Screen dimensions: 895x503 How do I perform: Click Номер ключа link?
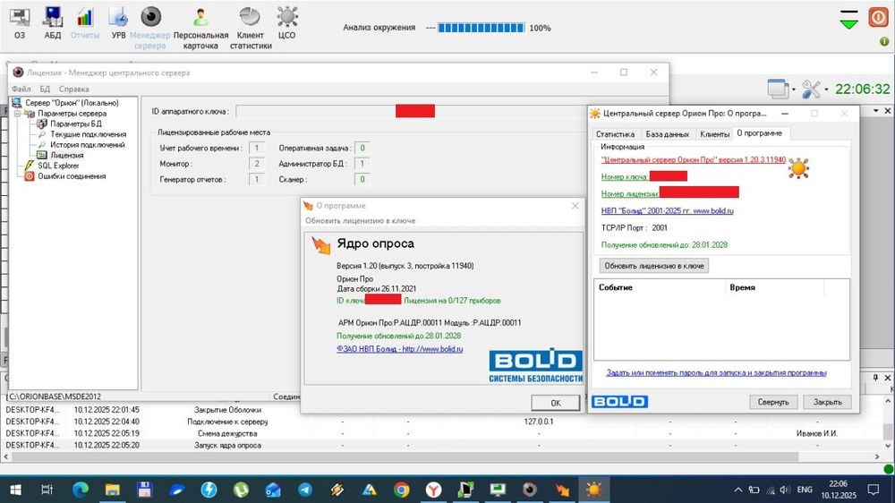coord(625,177)
